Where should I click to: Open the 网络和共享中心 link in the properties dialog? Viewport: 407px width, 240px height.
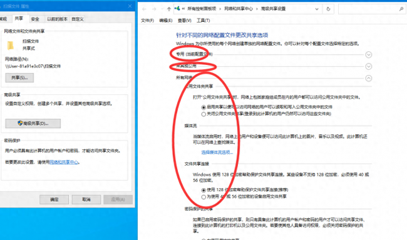64,162
